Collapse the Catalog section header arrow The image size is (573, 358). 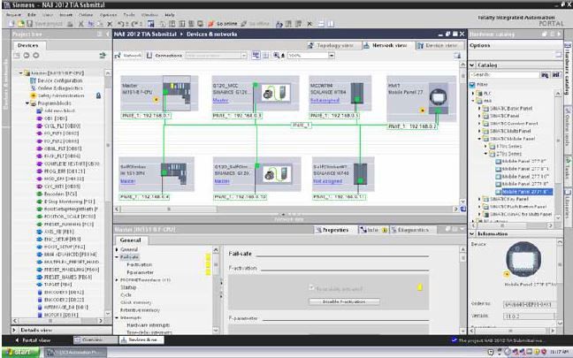[x=472, y=65]
